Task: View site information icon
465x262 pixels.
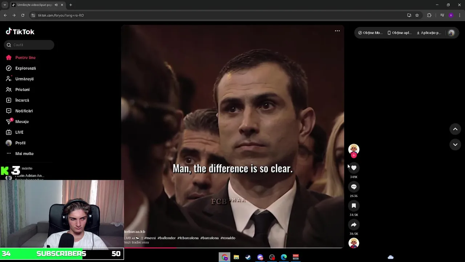Action: tap(33, 15)
